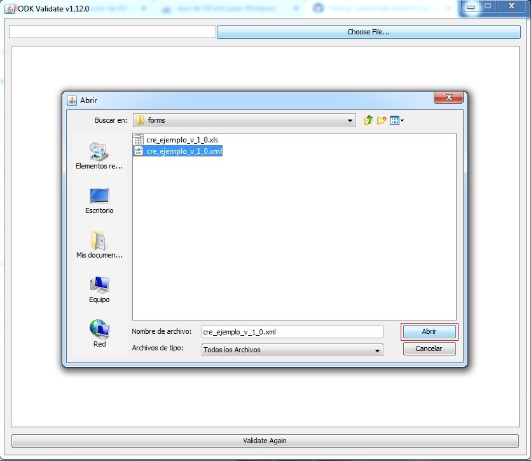Select cre_ejemplo_v_1_0.xls file name
This screenshot has width=531, height=461.
click(x=182, y=140)
